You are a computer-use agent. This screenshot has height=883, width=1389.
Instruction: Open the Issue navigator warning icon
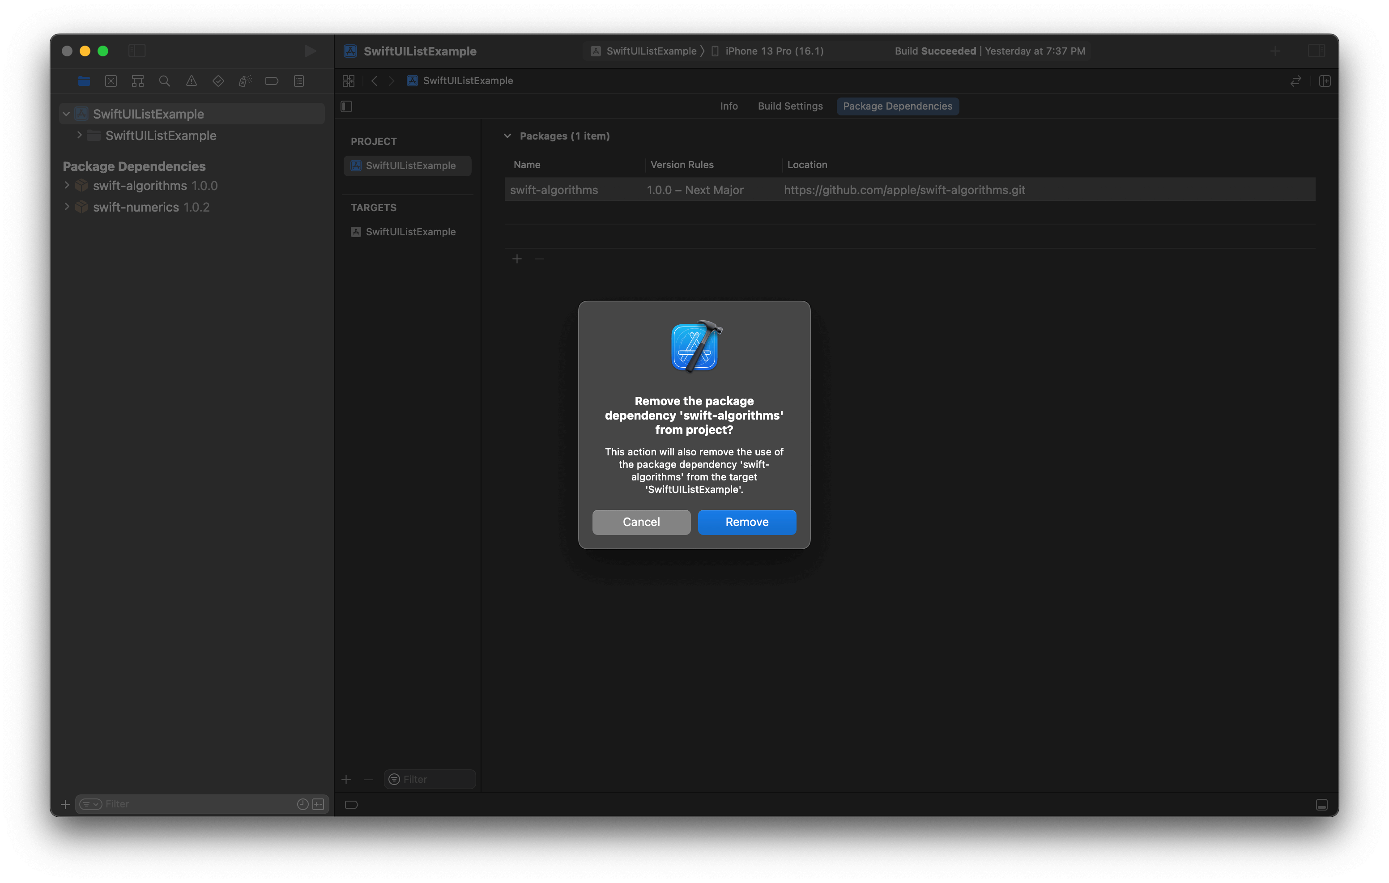(192, 81)
